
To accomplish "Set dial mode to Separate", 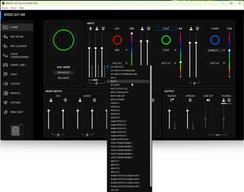I will 64,72.
